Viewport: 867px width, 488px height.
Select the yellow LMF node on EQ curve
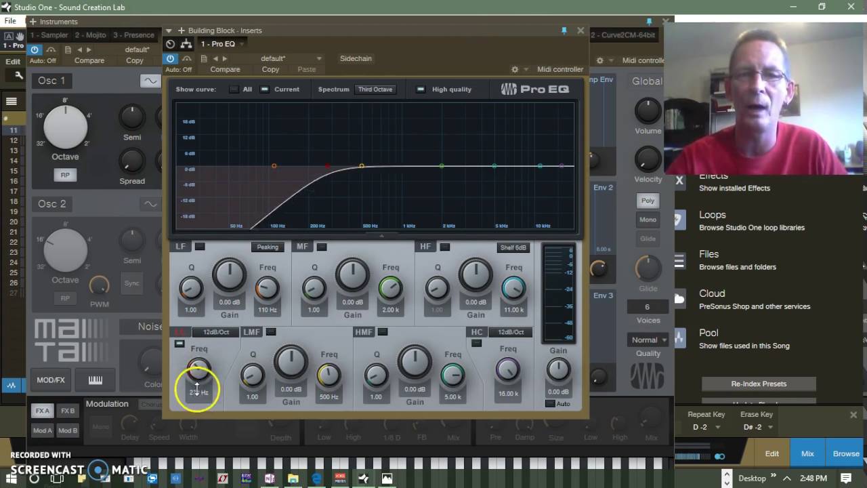tap(362, 166)
